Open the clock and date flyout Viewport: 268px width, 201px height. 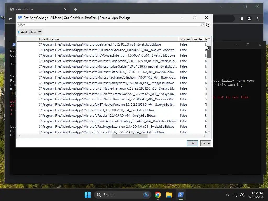256,195
